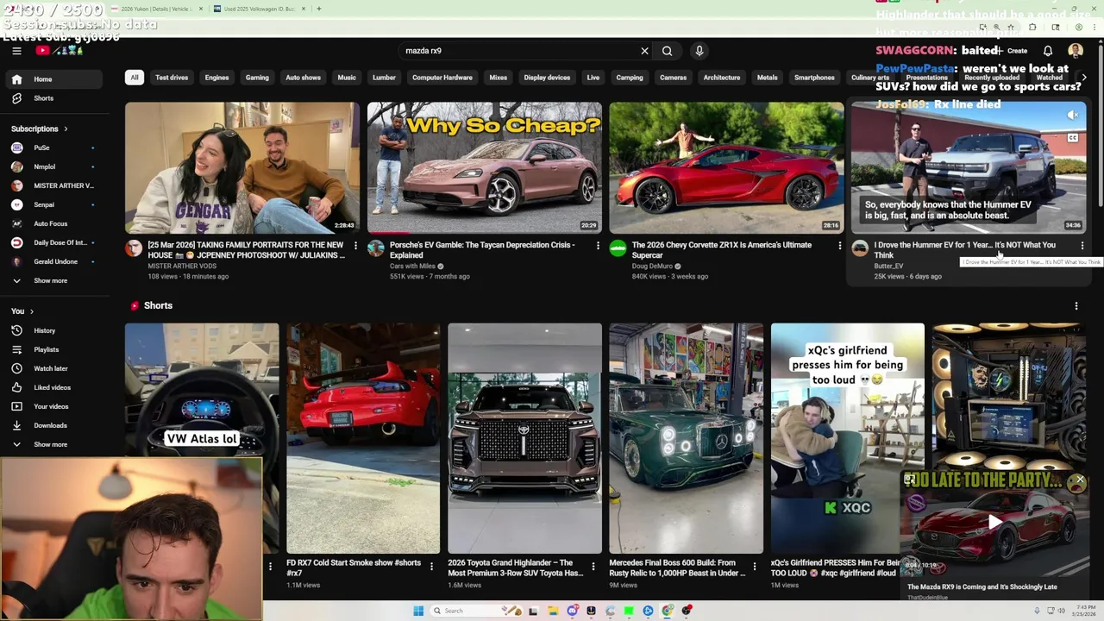
Task: Open options for the FD RX7 Short
Action: point(431,567)
